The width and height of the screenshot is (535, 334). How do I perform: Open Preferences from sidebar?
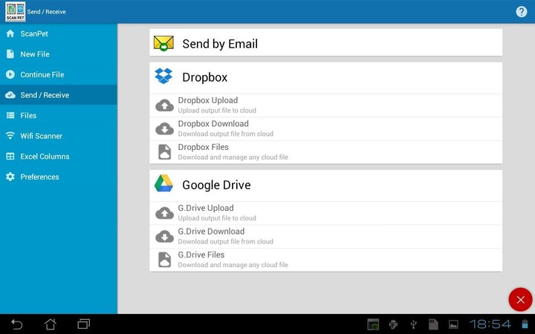pos(39,177)
